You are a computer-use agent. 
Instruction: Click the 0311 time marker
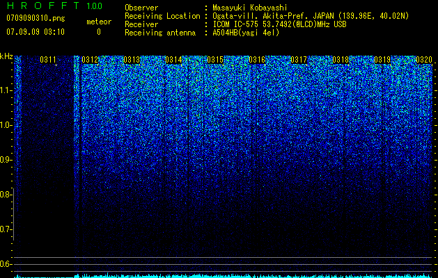(x=48, y=59)
